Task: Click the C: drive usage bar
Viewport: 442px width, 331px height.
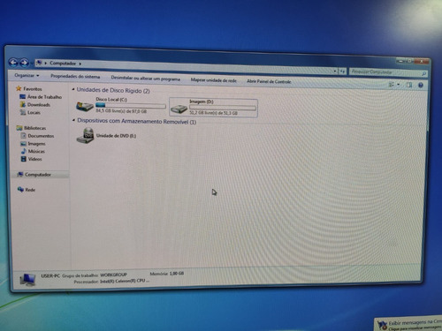Action: pos(131,105)
